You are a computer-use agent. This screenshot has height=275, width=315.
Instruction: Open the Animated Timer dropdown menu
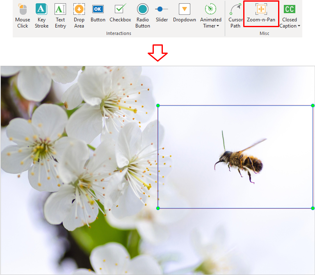pos(210,25)
